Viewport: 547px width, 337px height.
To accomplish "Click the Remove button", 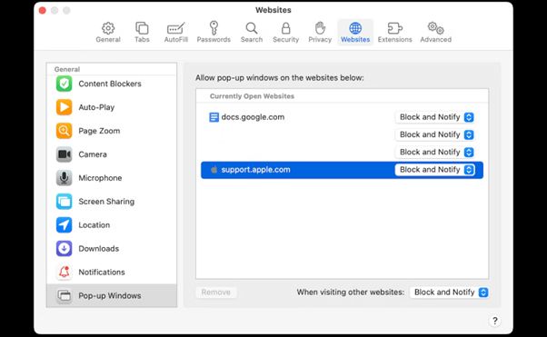I will 216,292.
